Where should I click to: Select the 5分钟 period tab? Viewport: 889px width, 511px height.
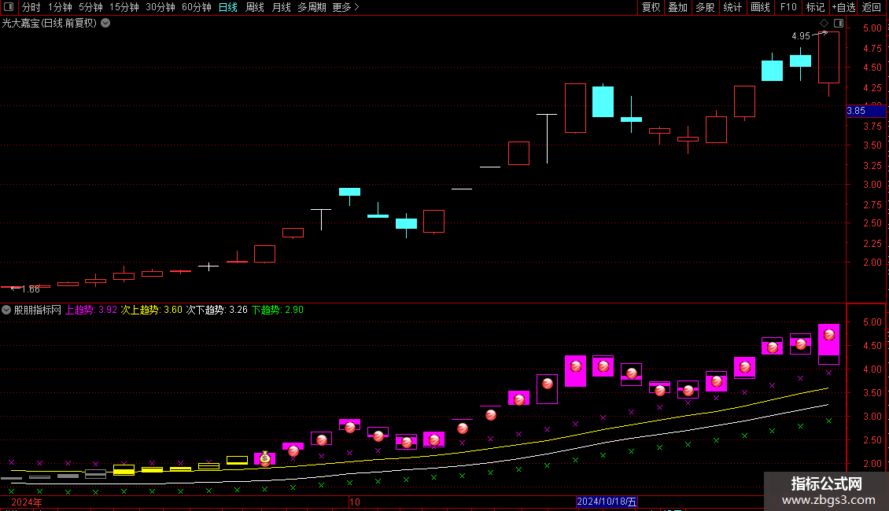coord(90,7)
